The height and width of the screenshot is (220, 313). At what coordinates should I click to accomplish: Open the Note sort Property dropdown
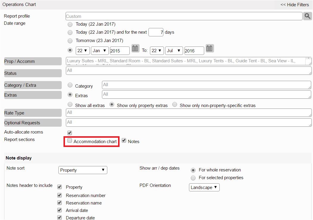(83, 170)
